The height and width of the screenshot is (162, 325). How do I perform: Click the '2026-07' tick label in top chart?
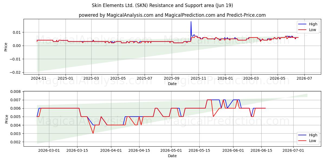304,78
